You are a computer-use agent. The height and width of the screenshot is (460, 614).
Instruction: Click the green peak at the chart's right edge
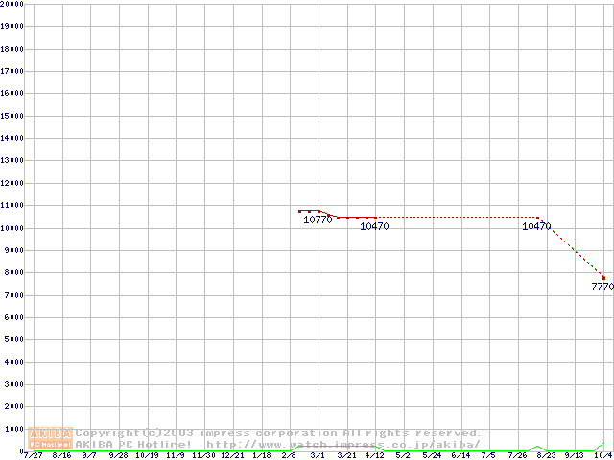[603, 444]
